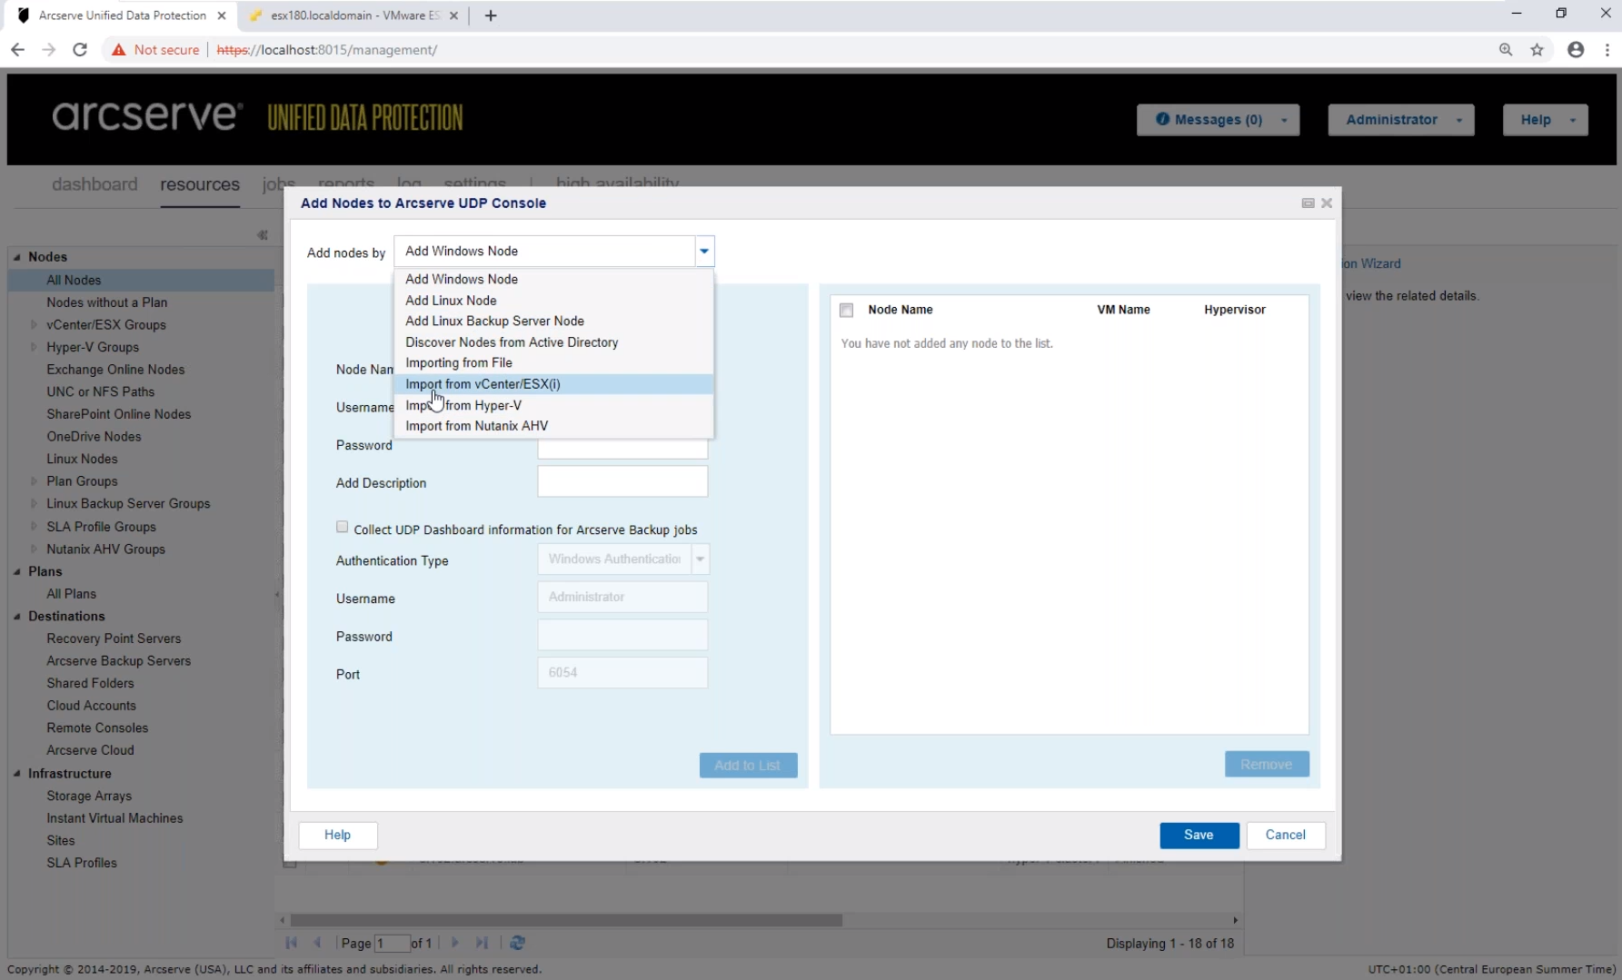The width and height of the screenshot is (1622, 980).
Task: Open Exchange Online Nodes
Action: point(115,370)
